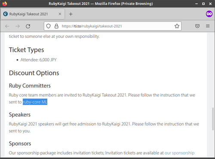Open a new tab
This screenshot has height=159, width=215.
[71, 14]
